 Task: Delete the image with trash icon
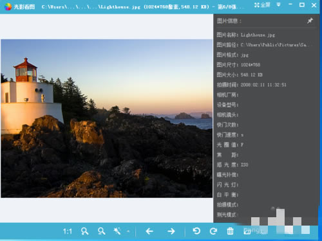pos(230,231)
